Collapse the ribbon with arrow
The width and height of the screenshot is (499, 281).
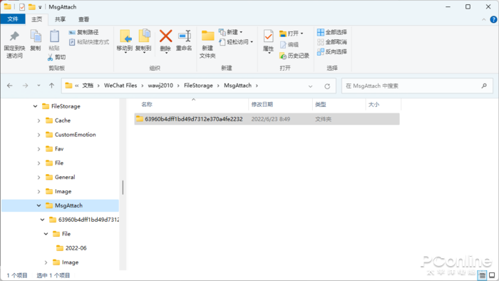[x=484, y=19]
